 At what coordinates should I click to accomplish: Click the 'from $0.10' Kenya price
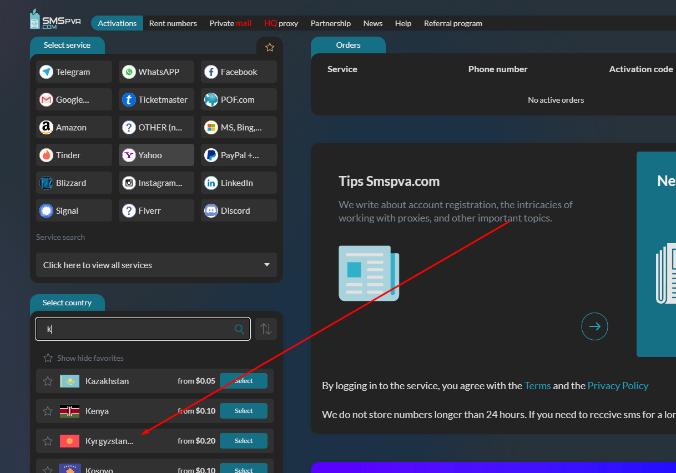pyautogui.click(x=196, y=411)
